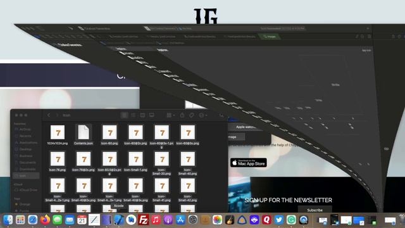Select the Icon-Small-40@3x.png file
Image resolution: width=405 pixels, height=228 pixels.
[135, 190]
